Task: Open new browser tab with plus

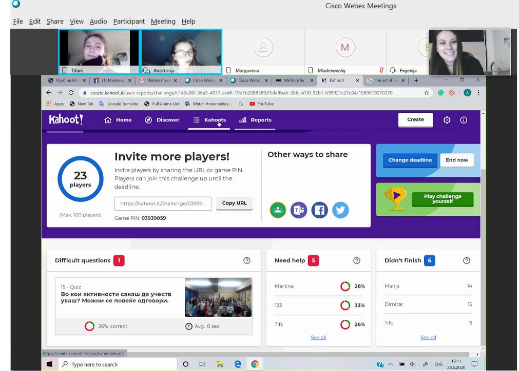Action: coord(416,80)
